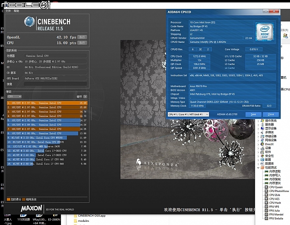Click the 安全性 shield icon
290x225 pixels.
click(x=262, y=156)
